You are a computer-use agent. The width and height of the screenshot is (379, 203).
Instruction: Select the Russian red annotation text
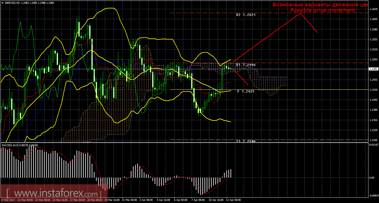320,5
